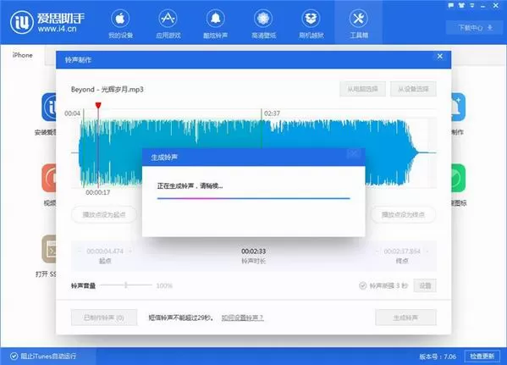Click the 00:02:37.864 end time field
Viewport: 507px width, 365px height.
click(402, 252)
